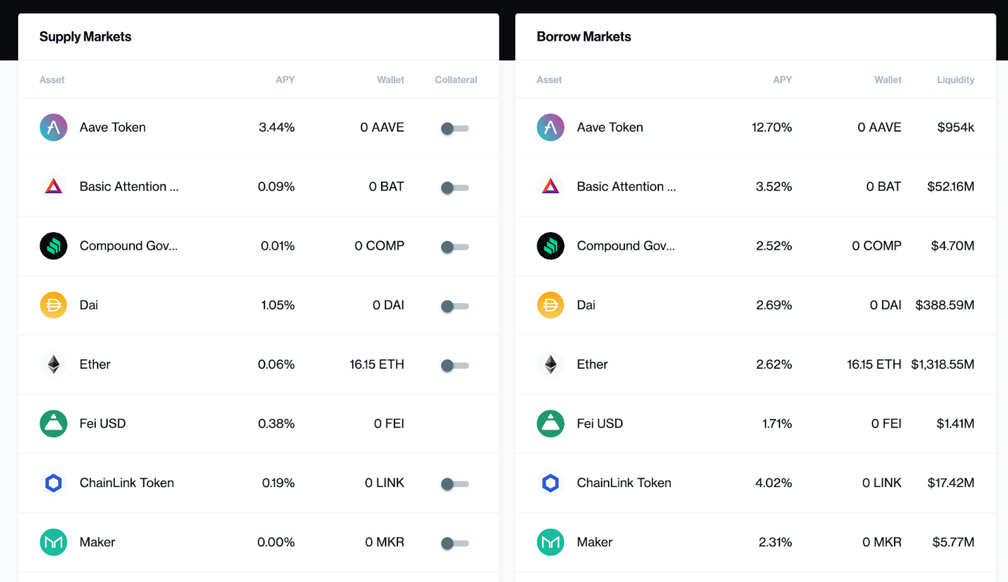Image resolution: width=1008 pixels, height=582 pixels.
Task: Select the Ether icon in Borrow Markets
Action: coord(550,364)
